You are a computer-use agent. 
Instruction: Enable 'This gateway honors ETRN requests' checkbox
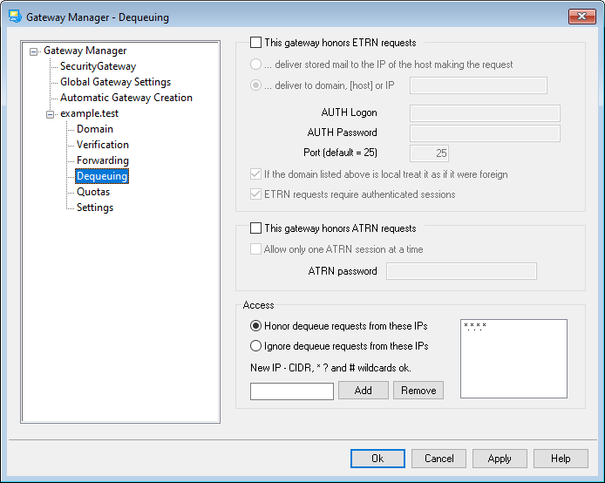point(256,42)
